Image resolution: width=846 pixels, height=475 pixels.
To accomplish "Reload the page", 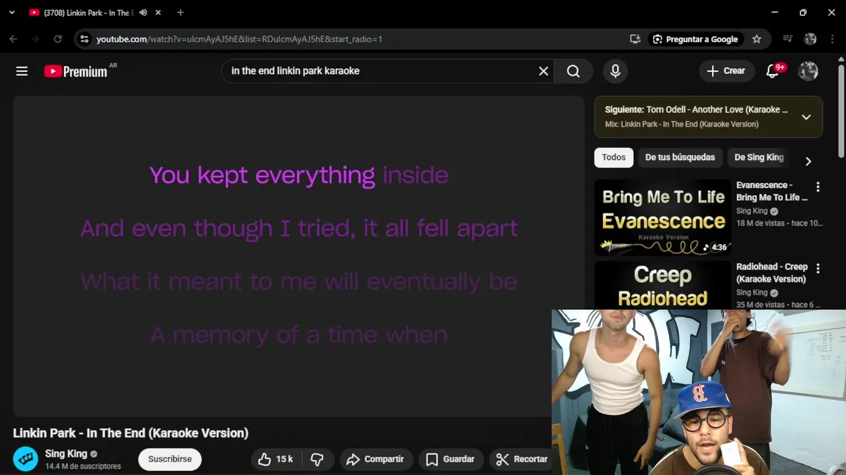I will tap(58, 39).
